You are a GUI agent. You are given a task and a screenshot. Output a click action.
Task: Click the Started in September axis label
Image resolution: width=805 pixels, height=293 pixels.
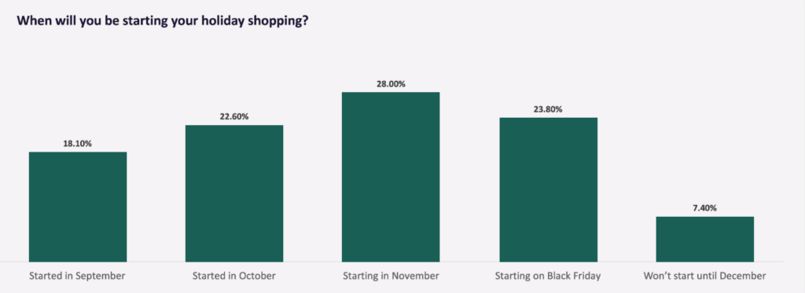[77, 276]
